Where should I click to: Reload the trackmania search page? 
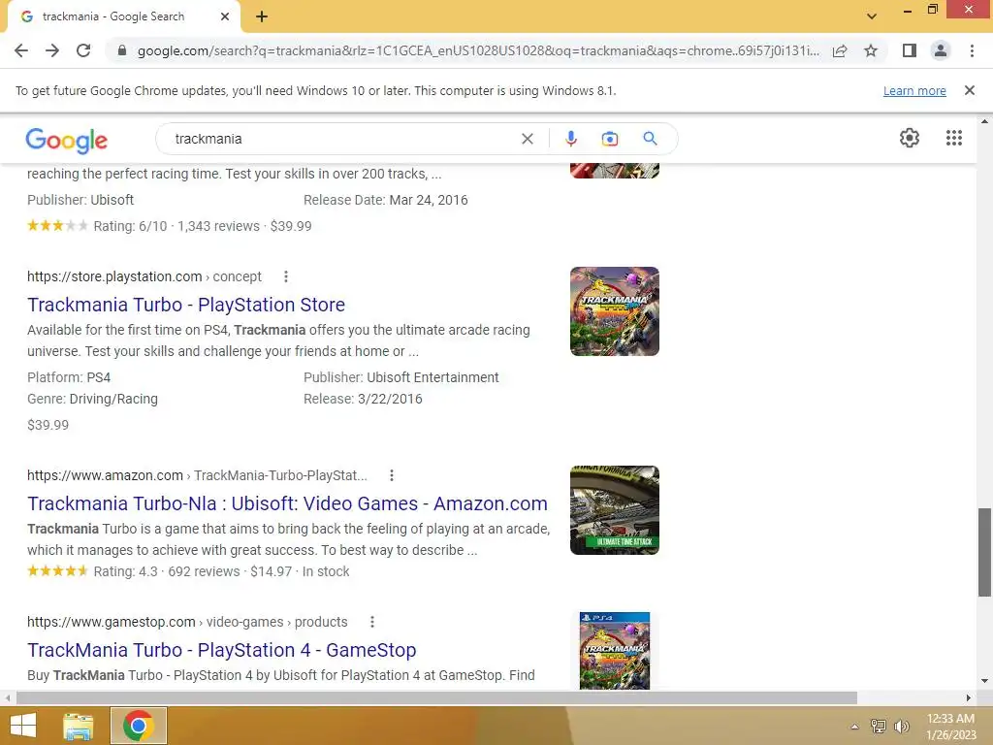[x=83, y=50]
